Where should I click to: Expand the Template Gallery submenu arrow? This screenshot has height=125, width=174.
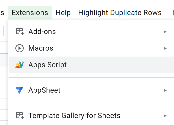point(165,116)
